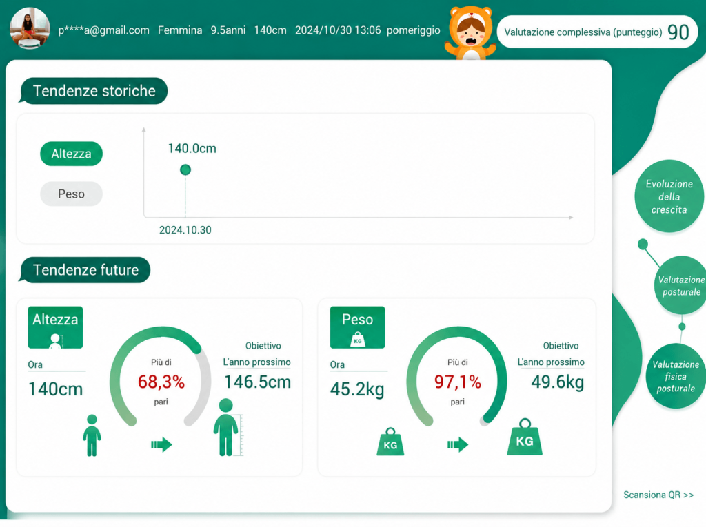Click the Valutazione complessiva score badge
The height and width of the screenshot is (527, 706).
[x=597, y=32]
